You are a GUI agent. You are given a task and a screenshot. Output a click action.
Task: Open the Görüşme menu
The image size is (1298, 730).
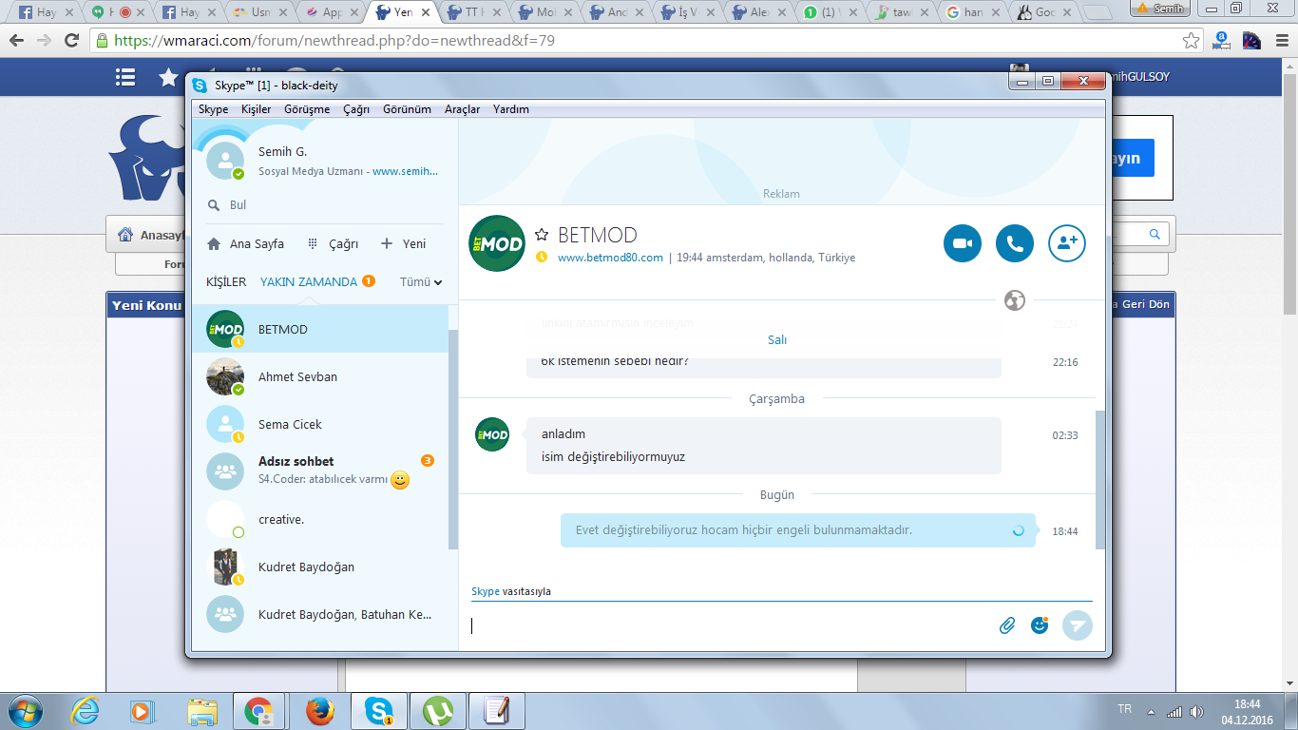(x=308, y=109)
